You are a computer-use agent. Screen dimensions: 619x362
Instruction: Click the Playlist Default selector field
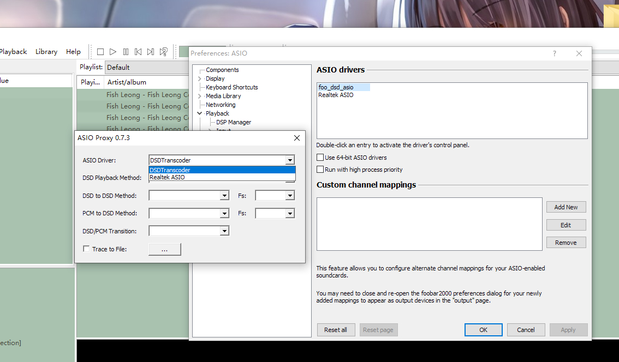[x=147, y=68]
